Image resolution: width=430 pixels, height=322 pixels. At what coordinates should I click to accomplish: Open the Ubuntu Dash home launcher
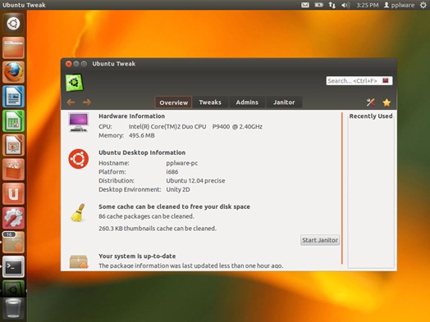pos(13,23)
